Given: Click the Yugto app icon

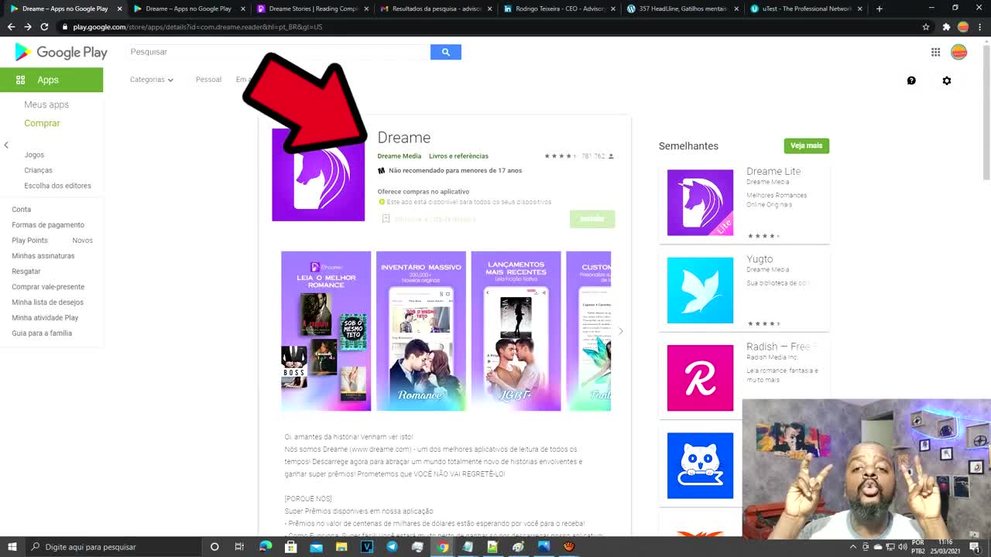Looking at the screenshot, I should (700, 290).
